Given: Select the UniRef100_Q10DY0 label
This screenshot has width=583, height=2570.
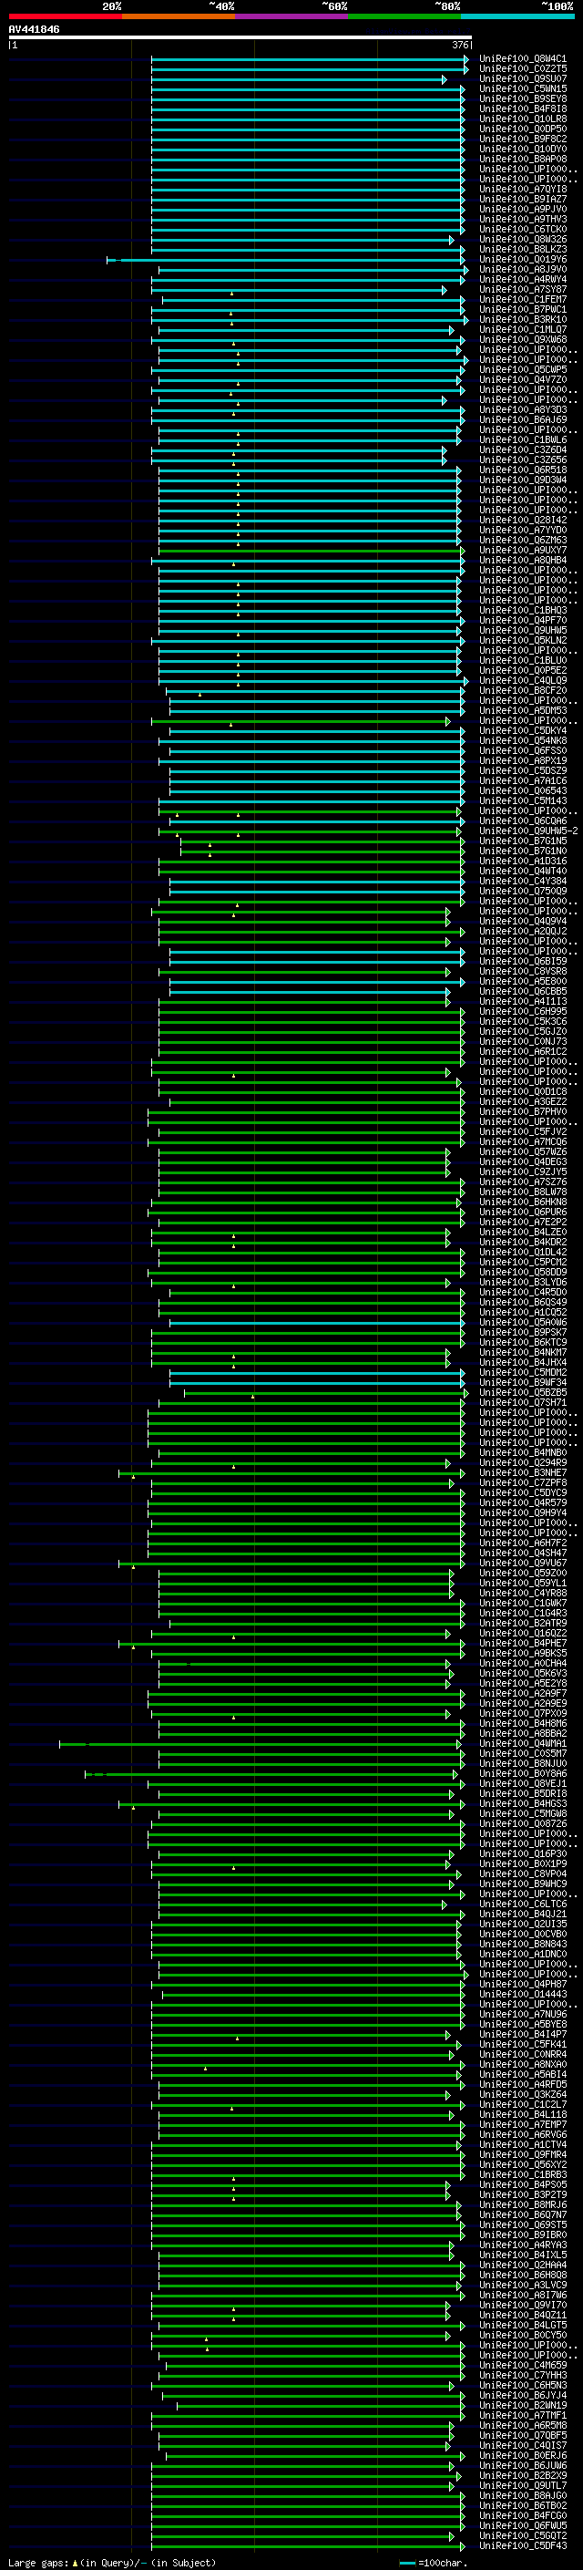Looking at the screenshot, I should click(522, 149).
